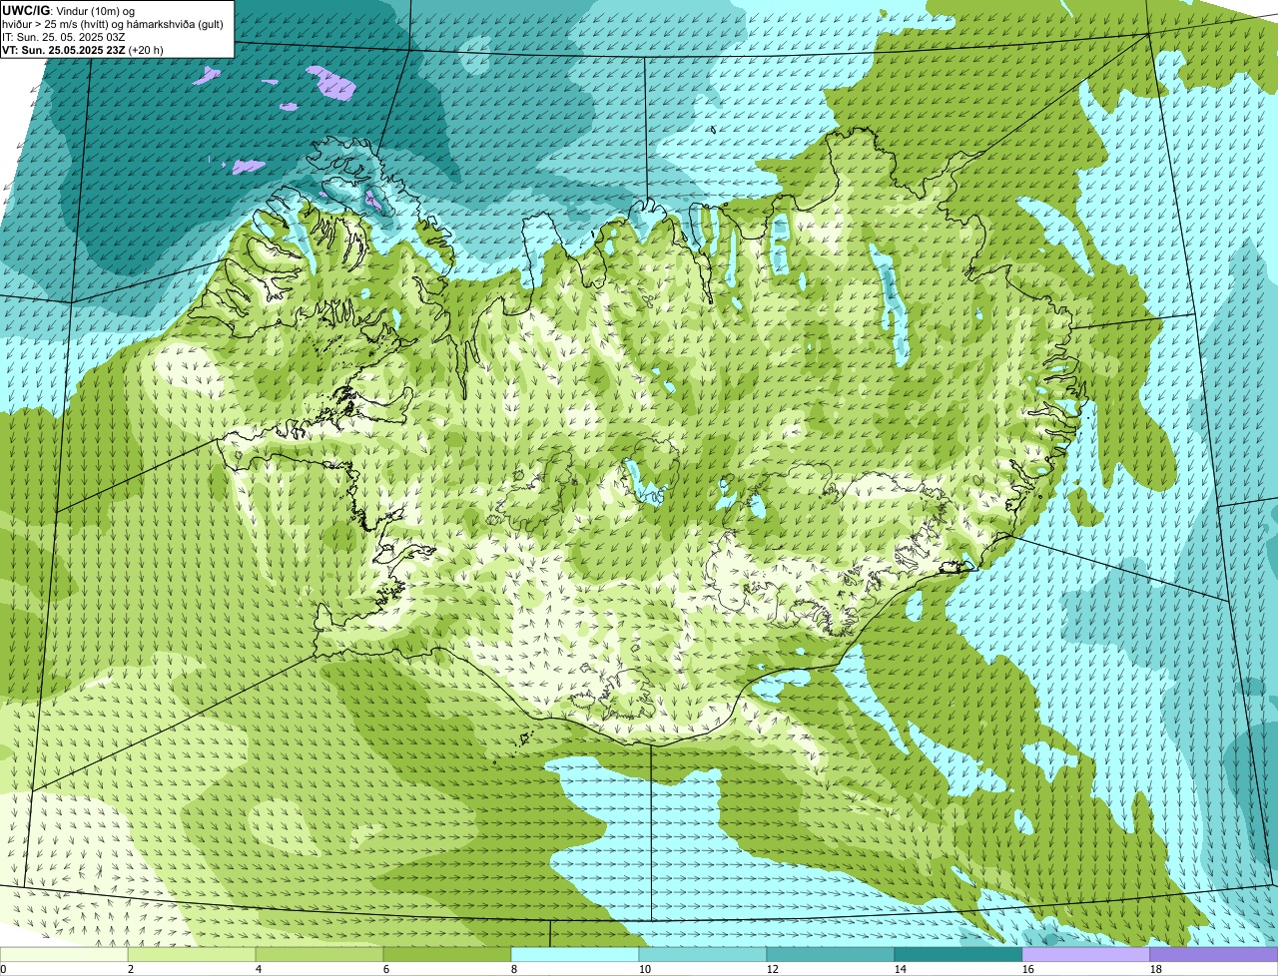Click the purple above-18 m/s legend swatch
Screen dimensions: 1278x976
[x=1214, y=954]
